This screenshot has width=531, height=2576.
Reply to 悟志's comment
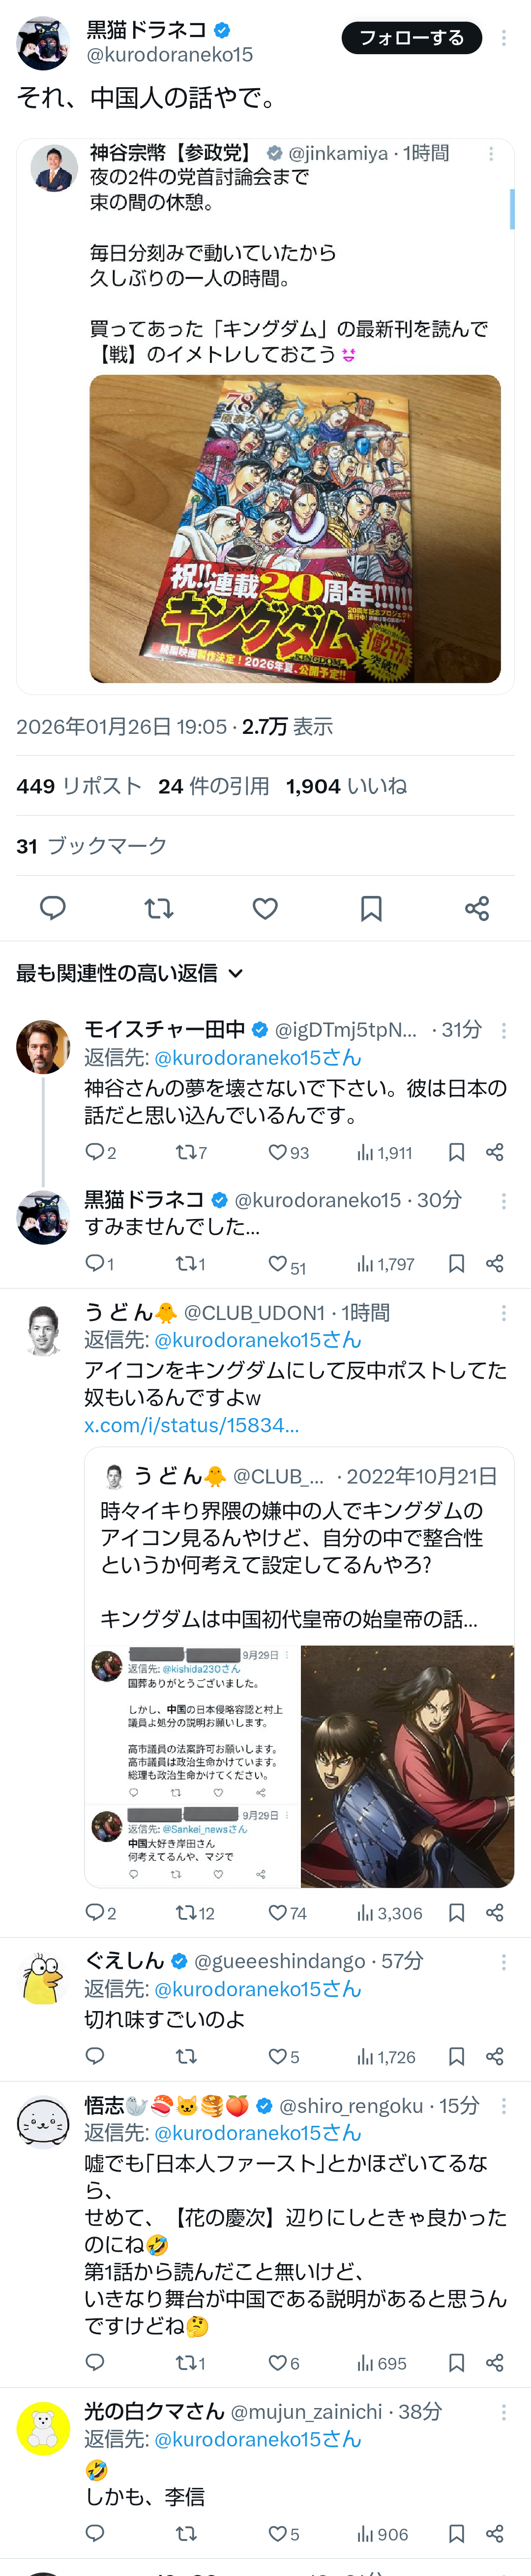[95, 2362]
